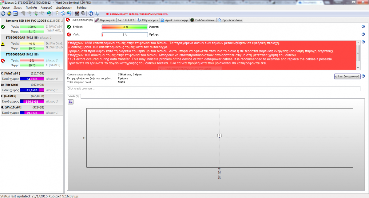Click help icon next to repeat test button

(x=363, y=76)
